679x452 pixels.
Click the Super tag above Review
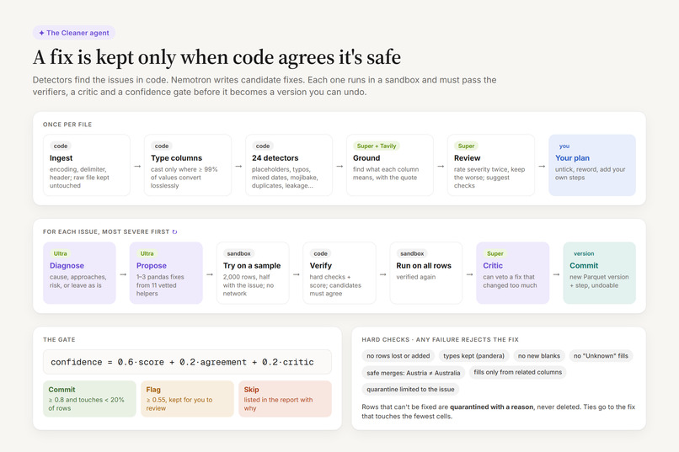[x=467, y=146]
